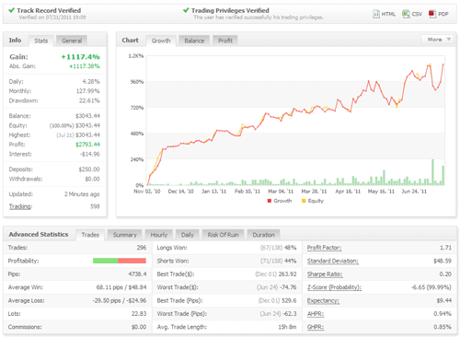This screenshot has width=460, height=338.
Task: Open the Standard Deviation link
Action: coord(333,261)
